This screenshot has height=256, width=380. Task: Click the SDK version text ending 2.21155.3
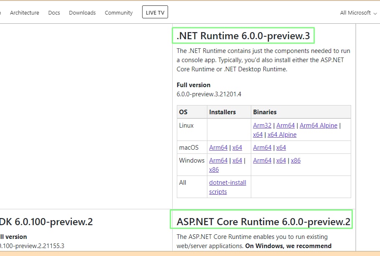click(x=32, y=246)
